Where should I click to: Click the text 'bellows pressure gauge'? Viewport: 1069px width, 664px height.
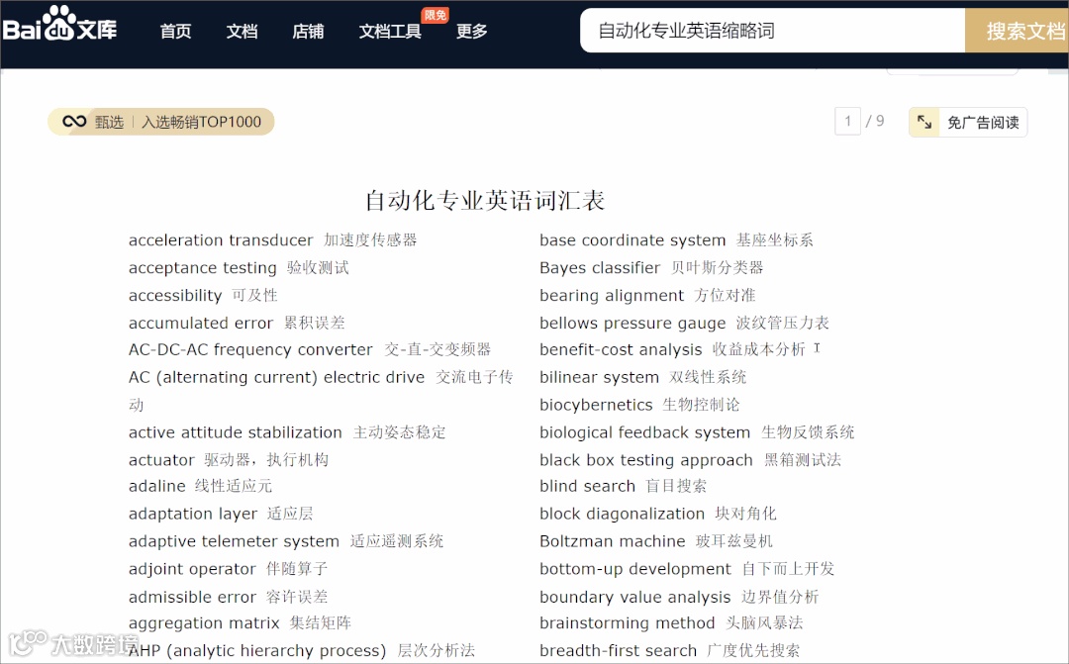632,323
